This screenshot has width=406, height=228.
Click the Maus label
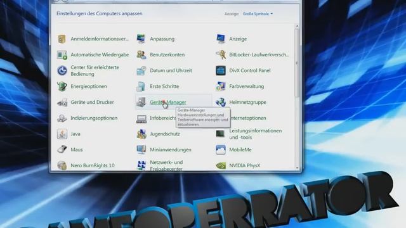coord(77,149)
